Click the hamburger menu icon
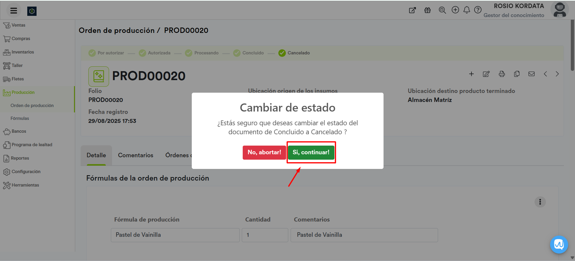Image resolution: width=575 pixels, height=261 pixels. tap(13, 11)
